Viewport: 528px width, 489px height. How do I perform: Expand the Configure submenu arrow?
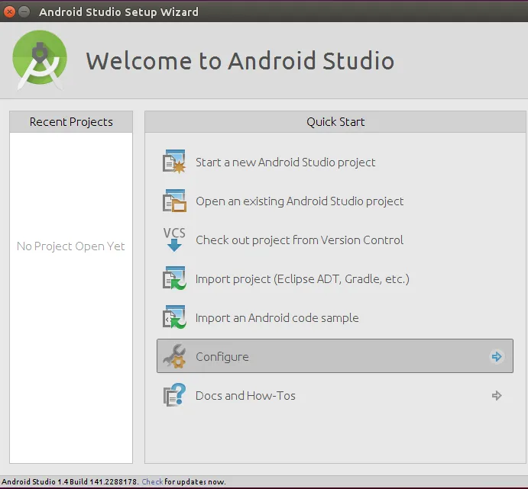tap(497, 356)
